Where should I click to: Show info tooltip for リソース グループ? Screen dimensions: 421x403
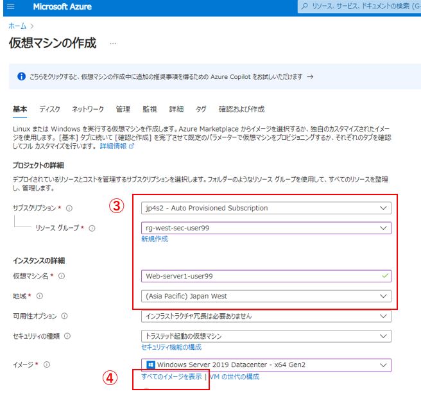(x=92, y=228)
